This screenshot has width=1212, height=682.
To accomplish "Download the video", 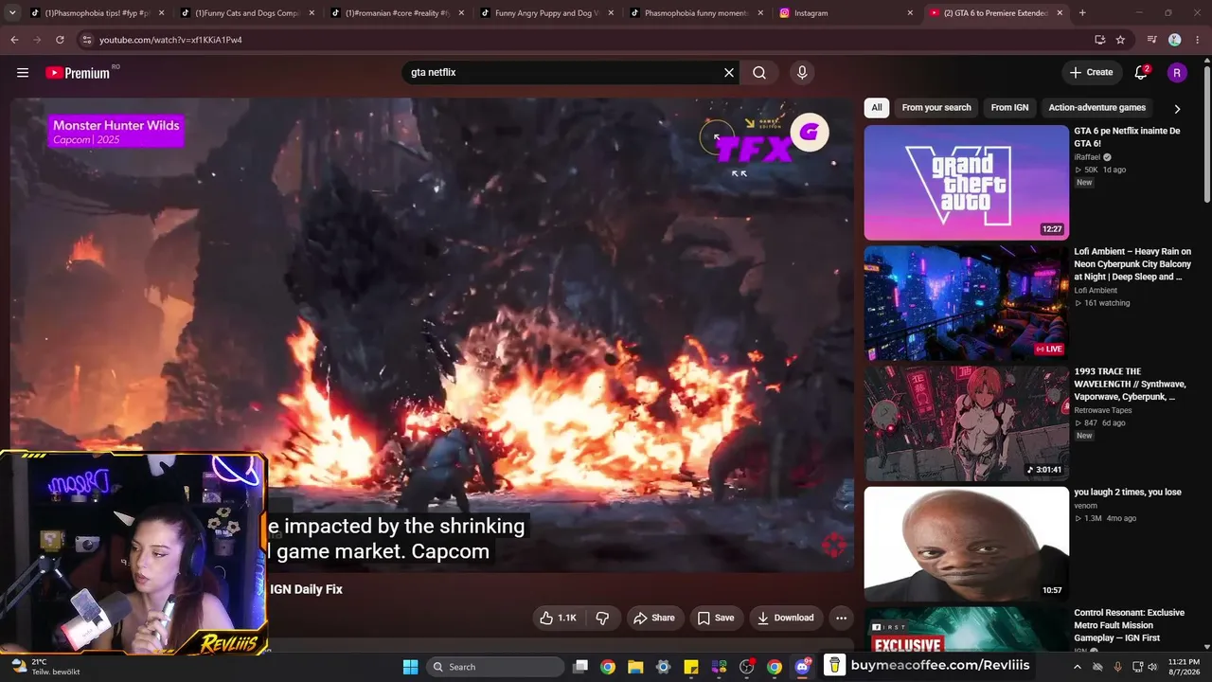I will point(785,618).
